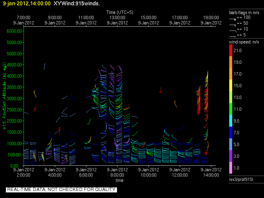Click the green 11.0 wind-speed color band
This screenshot has width=264, height=198.
[231, 109]
